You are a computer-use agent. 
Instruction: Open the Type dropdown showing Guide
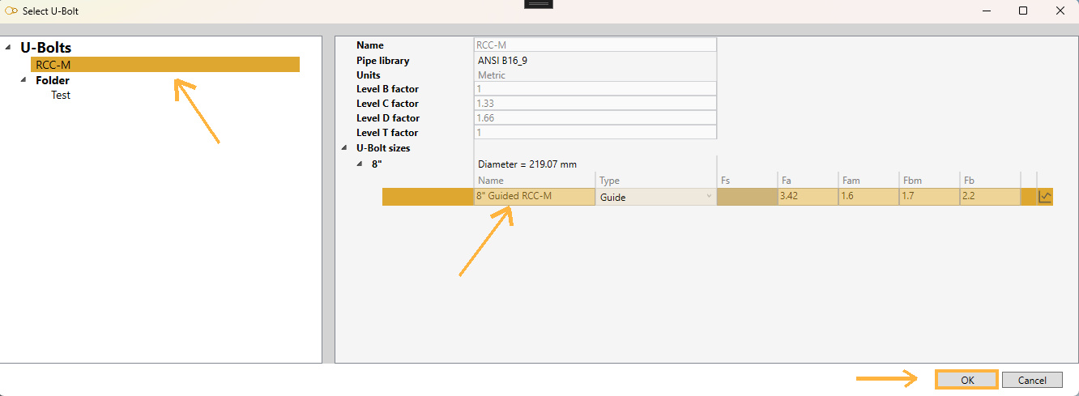710,197
